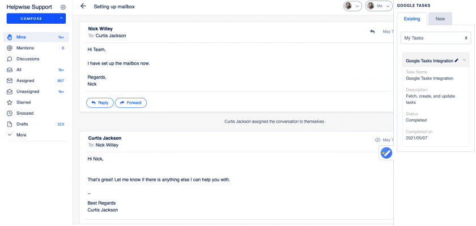This screenshot has height=226, width=476.
Task: Collapse the Google Tasks Integration task card
Action: point(465,60)
